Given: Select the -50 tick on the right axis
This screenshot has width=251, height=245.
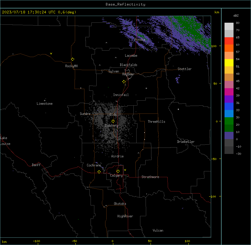Looking at the screenshot, I should click(214, 159).
